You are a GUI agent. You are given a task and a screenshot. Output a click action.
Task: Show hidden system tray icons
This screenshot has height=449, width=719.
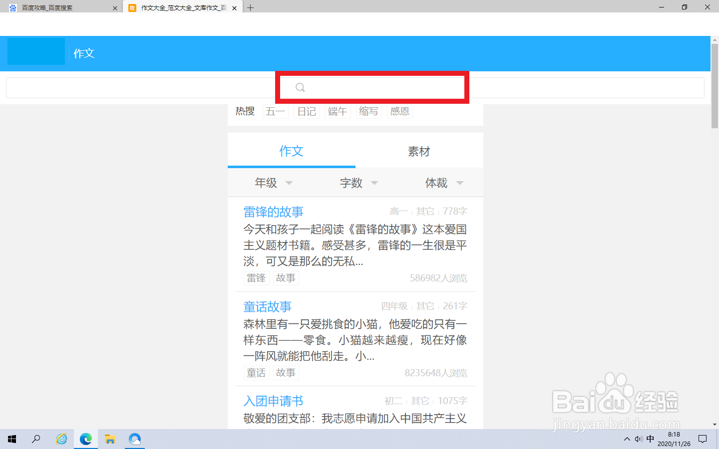pos(627,439)
